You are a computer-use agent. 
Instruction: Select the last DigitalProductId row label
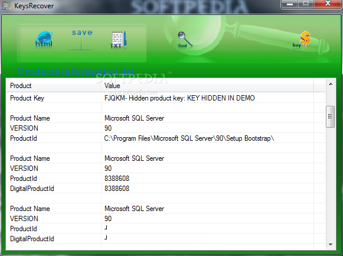[x=32, y=239]
